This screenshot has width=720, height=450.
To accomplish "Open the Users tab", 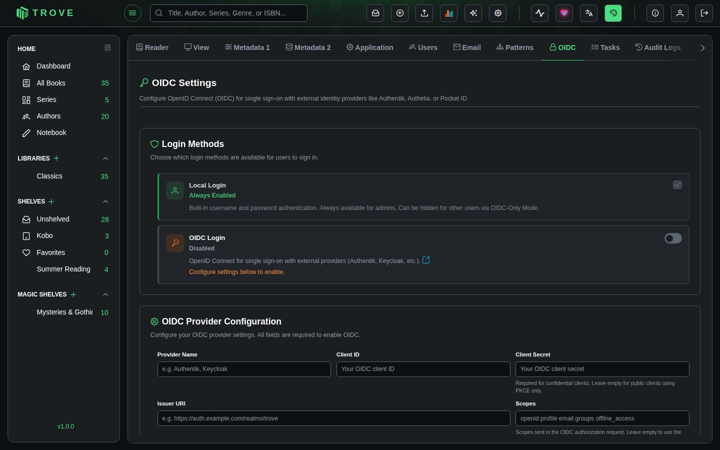I will pyautogui.click(x=423, y=47).
